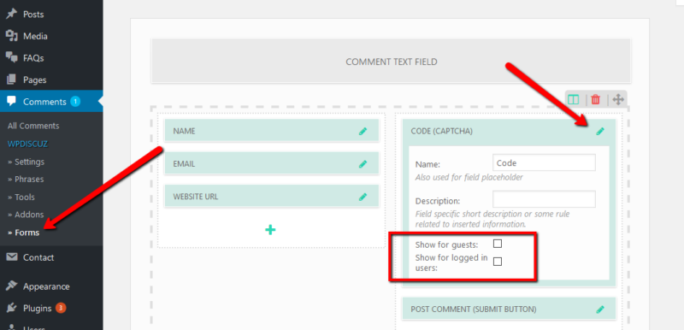Click the COMMENT TEXT FIELD bar
This screenshot has width=684, height=330.
(392, 61)
